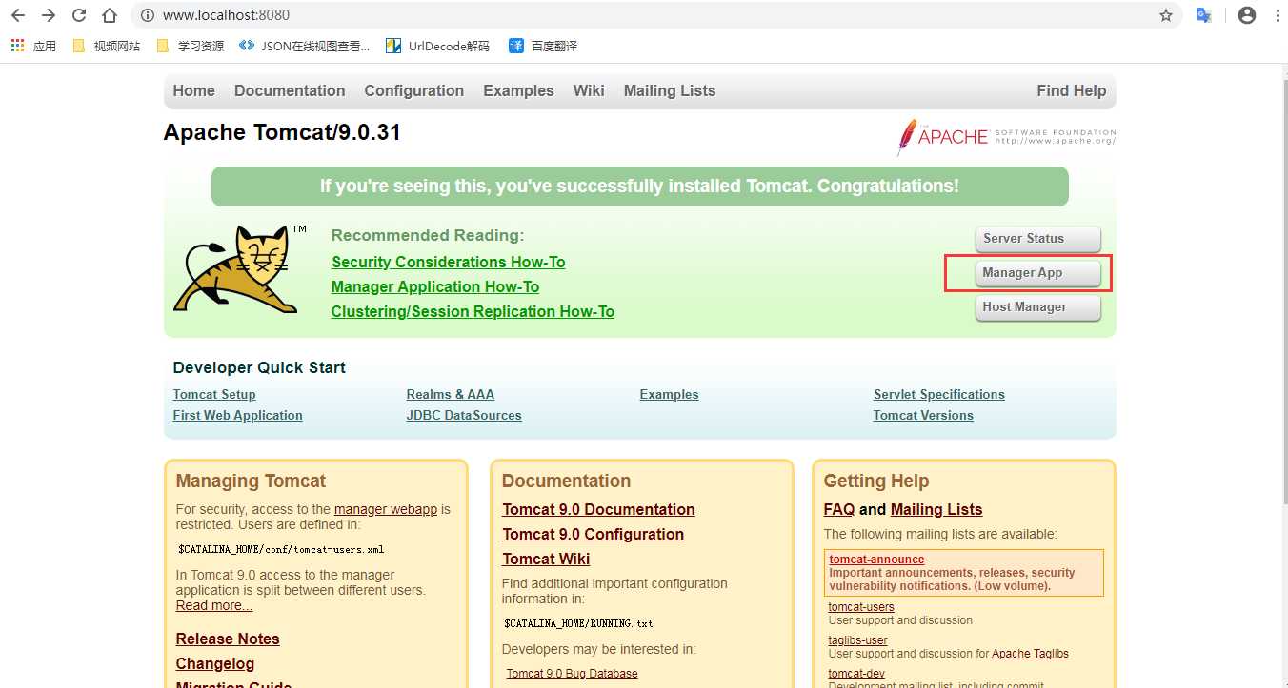Open Clustering/Session Replication How-To link

click(473, 311)
